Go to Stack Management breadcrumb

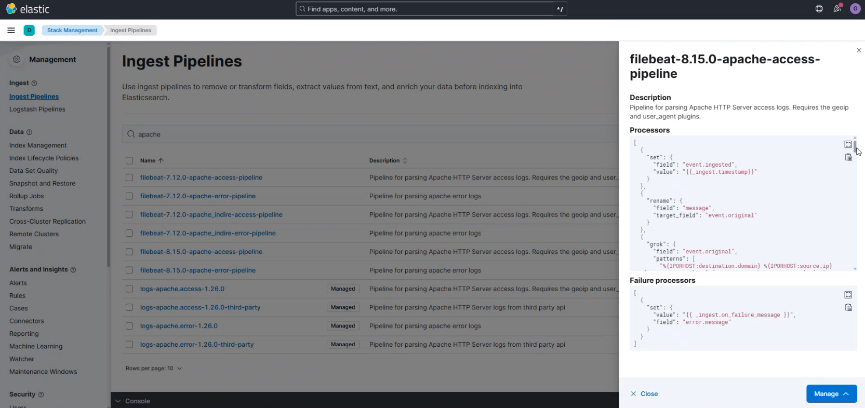pos(72,30)
